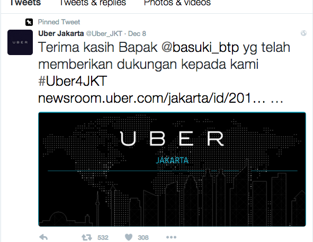Click the globe icon on the tweet
The width and height of the screenshot is (313, 242).
pos(303,33)
